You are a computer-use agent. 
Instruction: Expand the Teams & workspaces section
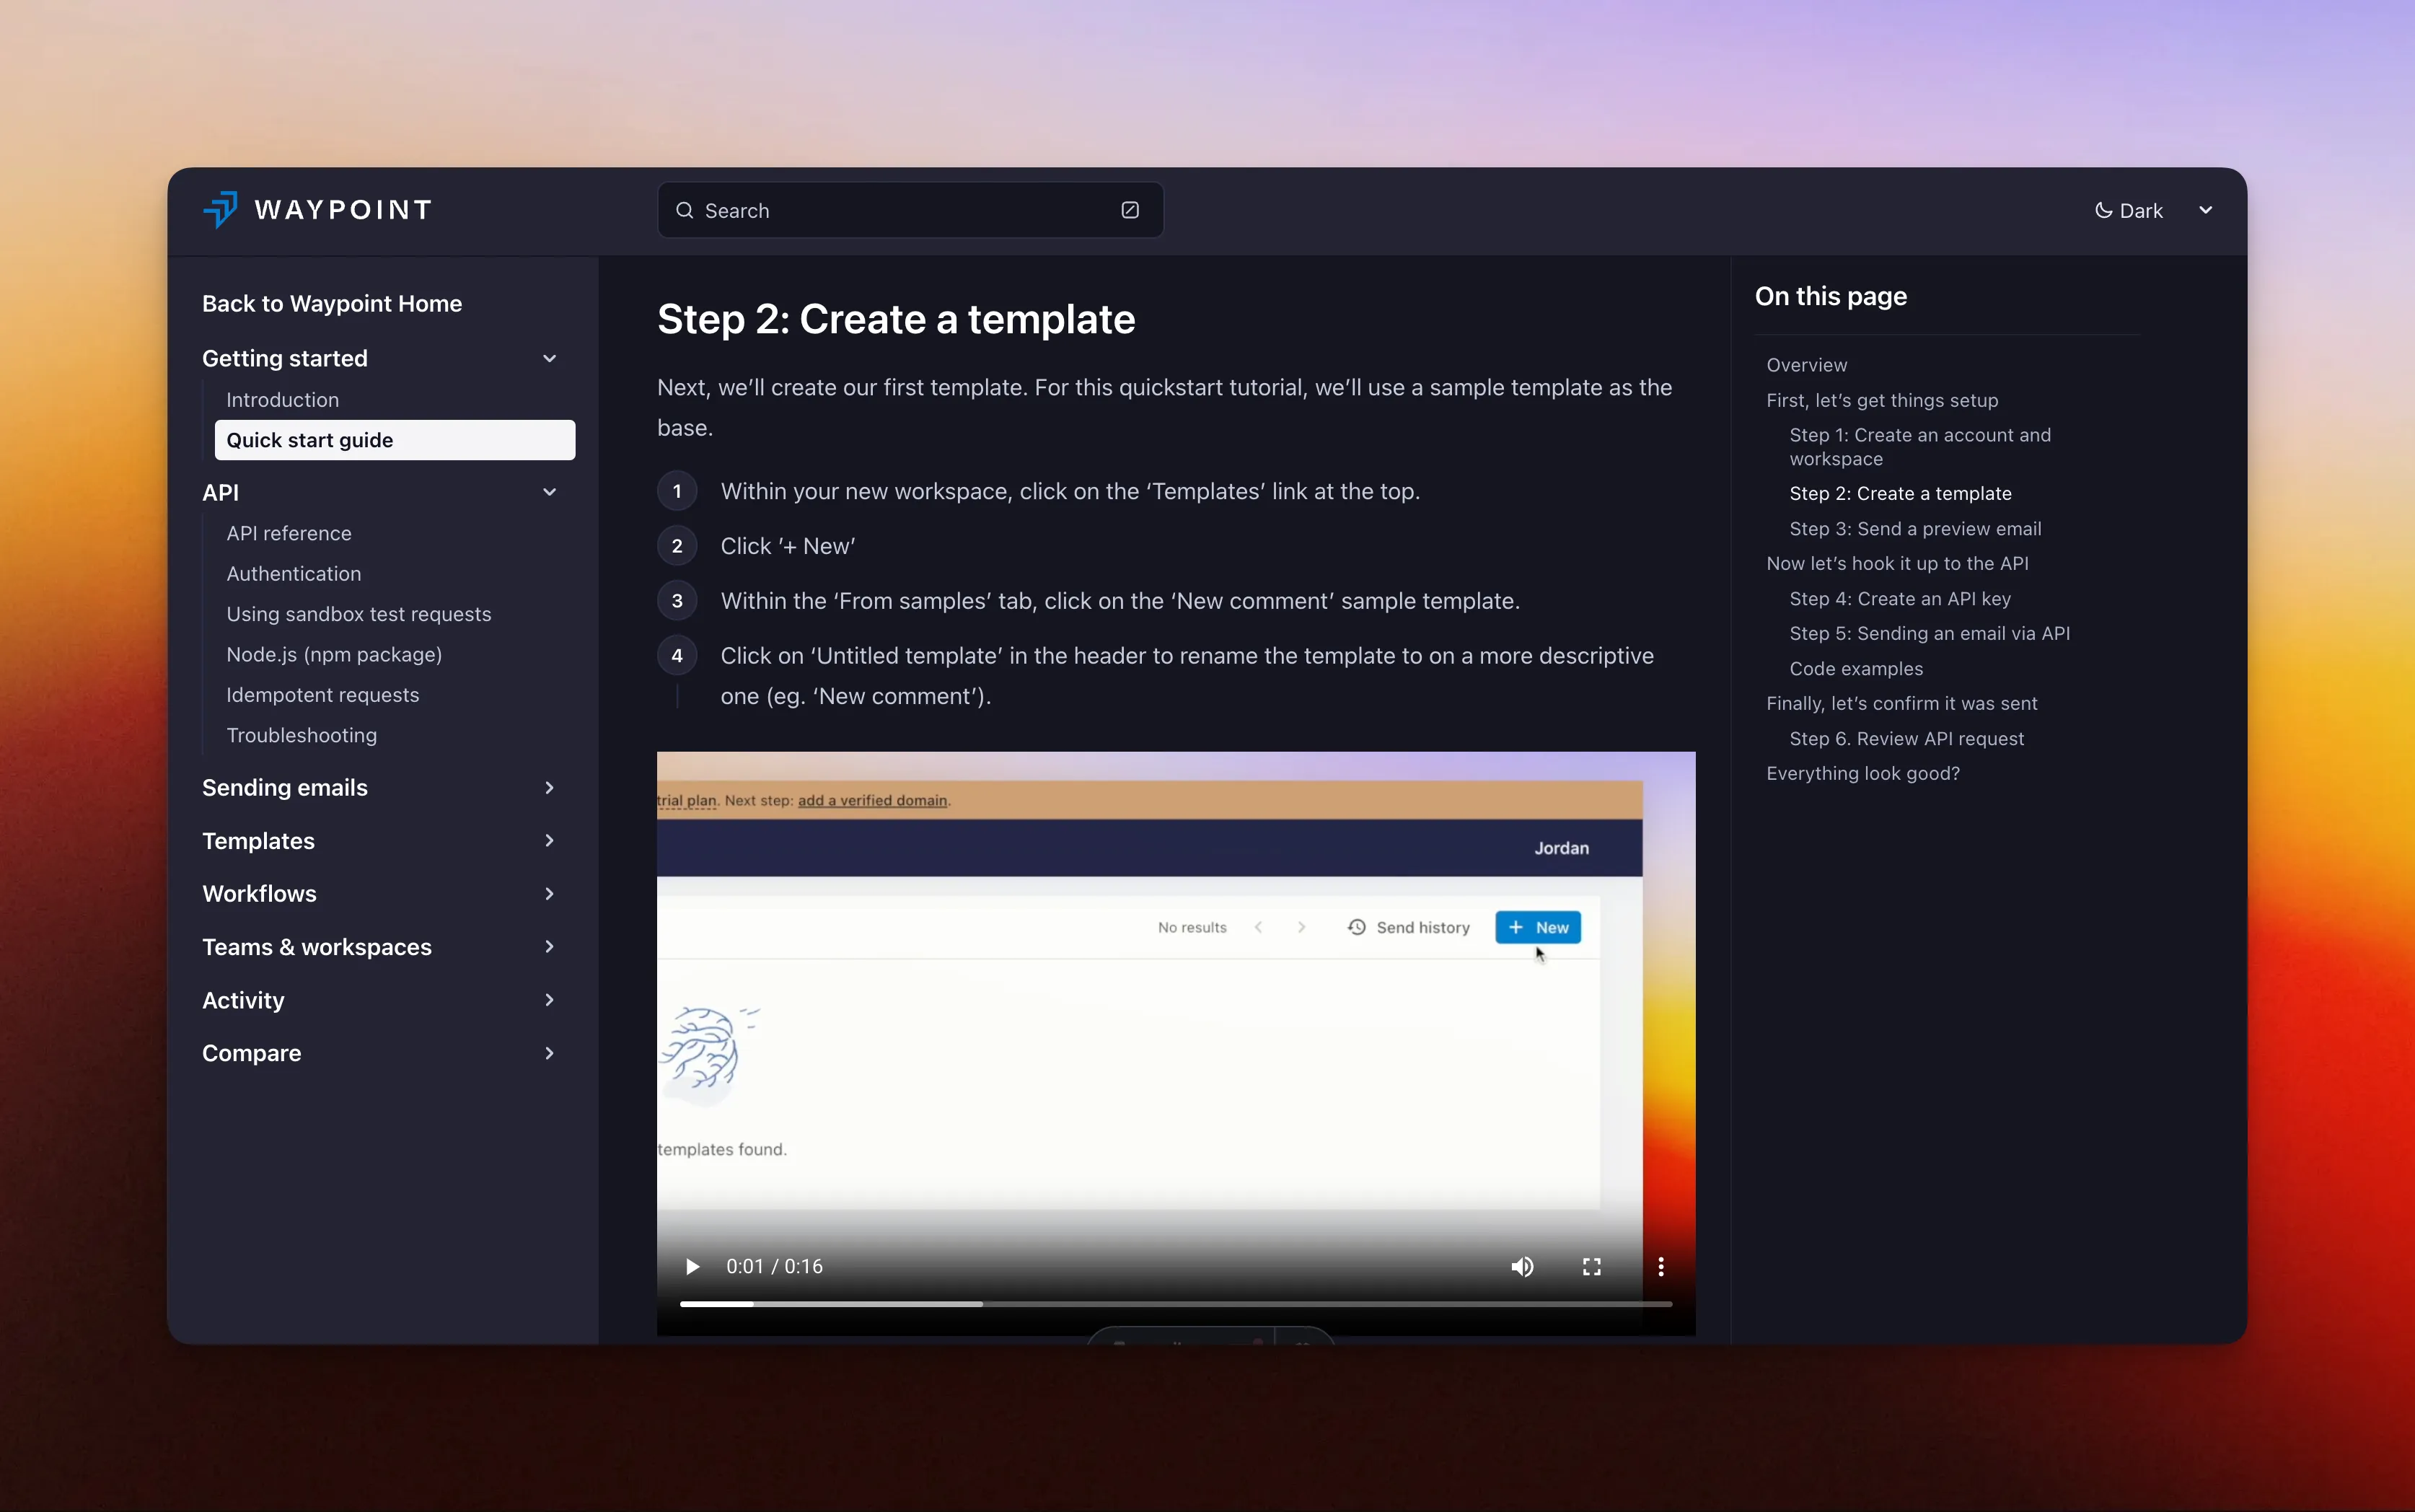(549, 947)
